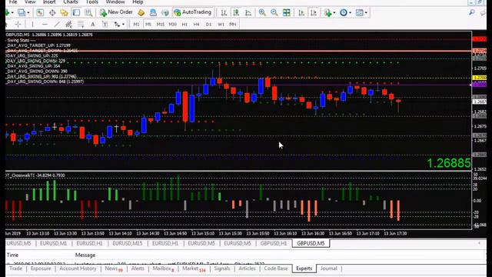Expand the Templates dropdown arrow
492x277 pixels.
[x=366, y=13]
